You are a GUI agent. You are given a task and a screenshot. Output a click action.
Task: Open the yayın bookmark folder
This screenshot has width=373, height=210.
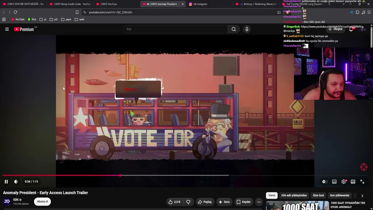(66, 20)
